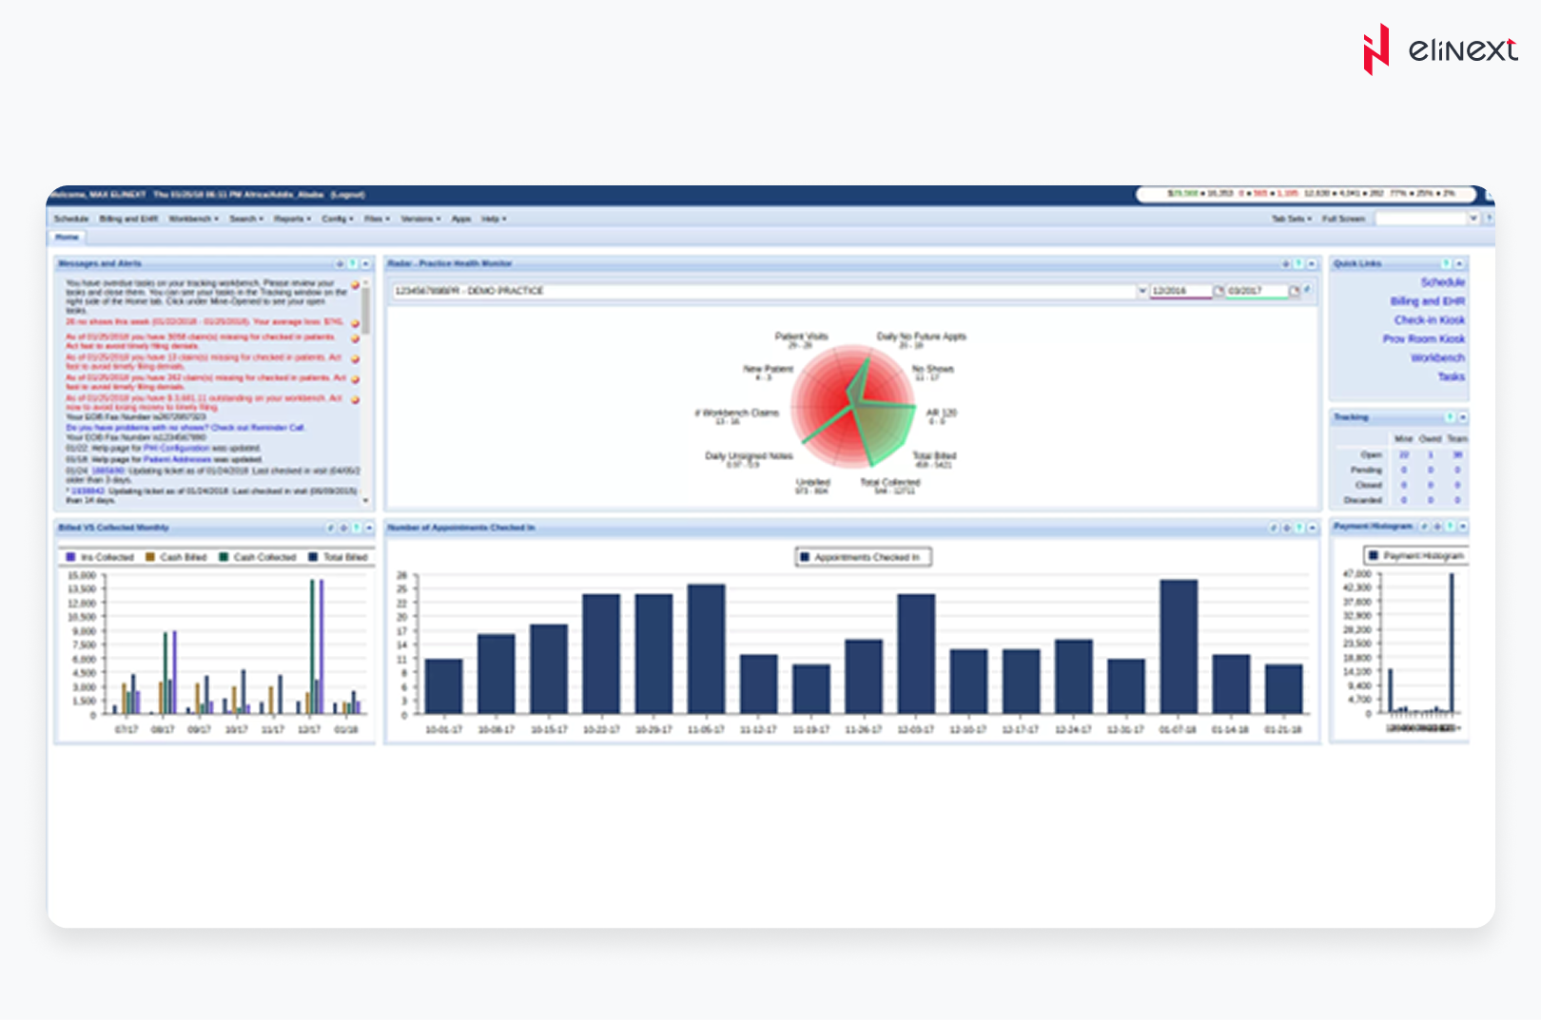Open the Reports dropdown menu
The width and height of the screenshot is (1541, 1020).
pyautogui.click(x=291, y=219)
